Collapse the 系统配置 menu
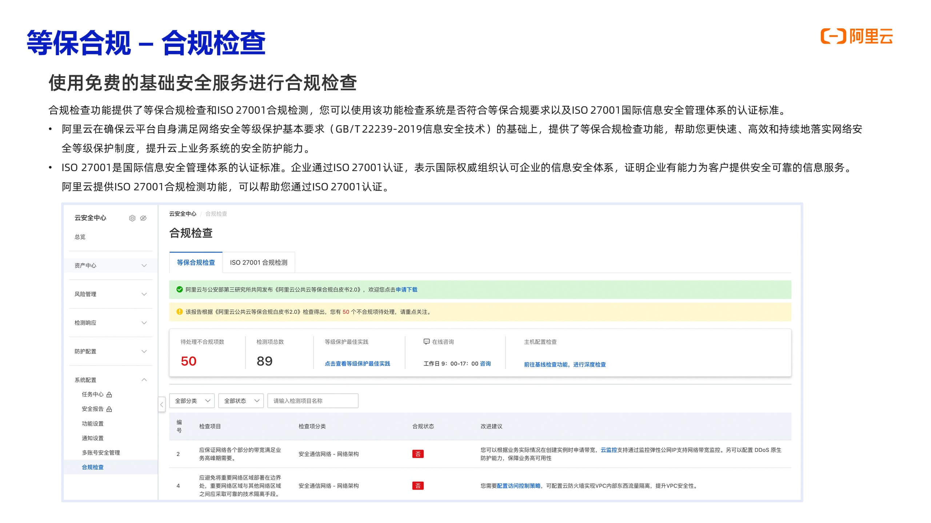 (111, 380)
